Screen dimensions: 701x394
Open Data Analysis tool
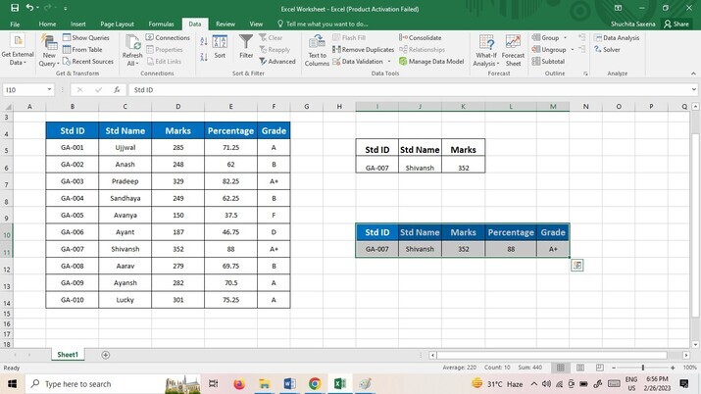[x=617, y=38]
